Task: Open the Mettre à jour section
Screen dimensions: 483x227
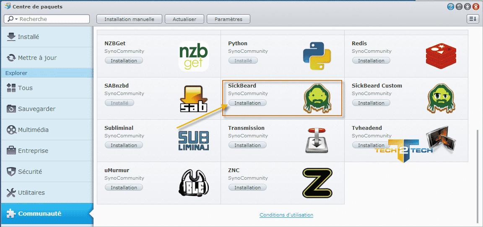Action: pos(47,58)
